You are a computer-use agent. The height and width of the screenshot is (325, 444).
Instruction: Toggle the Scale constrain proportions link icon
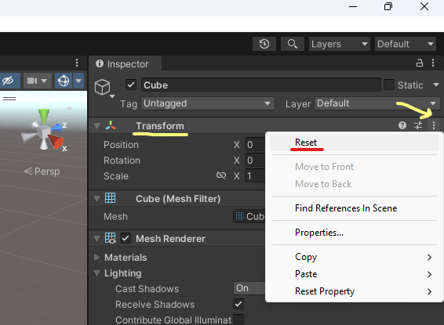tap(221, 175)
